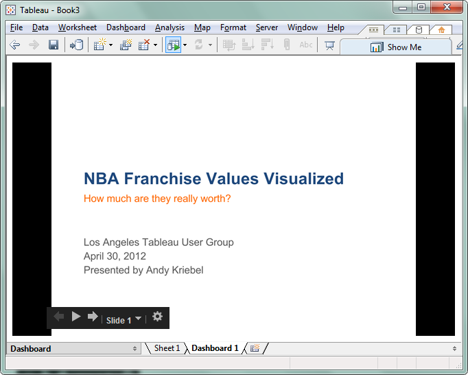Close the Tableau window

click(447, 8)
